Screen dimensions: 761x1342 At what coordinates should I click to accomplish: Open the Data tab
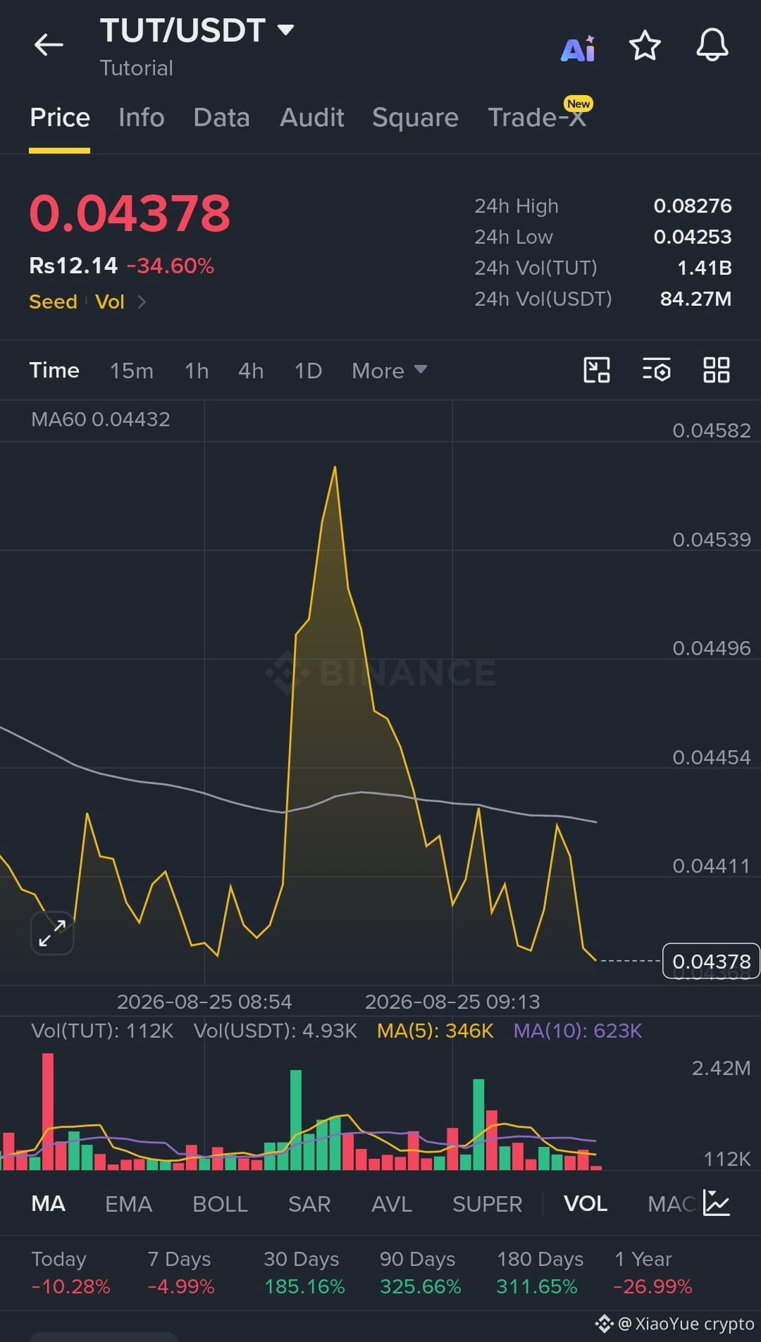click(221, 118)
